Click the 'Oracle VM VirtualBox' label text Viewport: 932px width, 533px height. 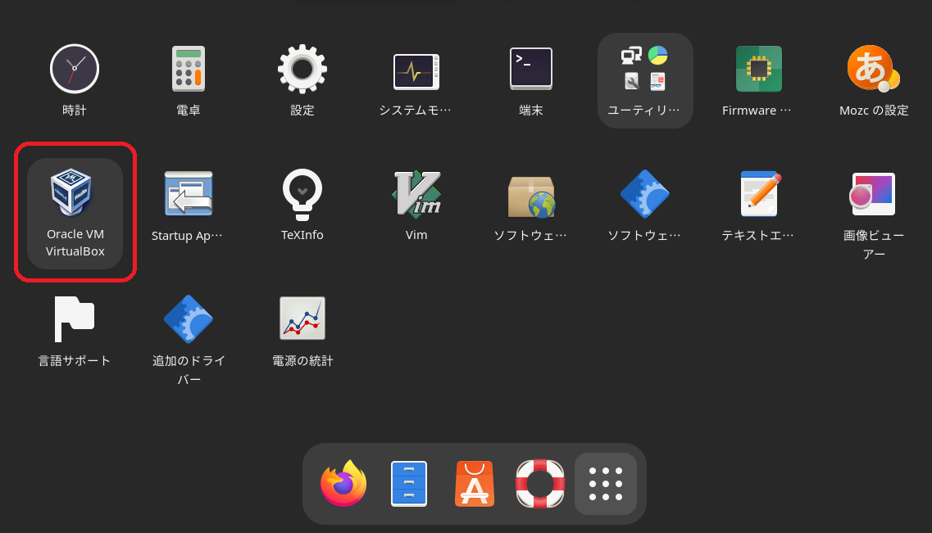click(75, 243)
